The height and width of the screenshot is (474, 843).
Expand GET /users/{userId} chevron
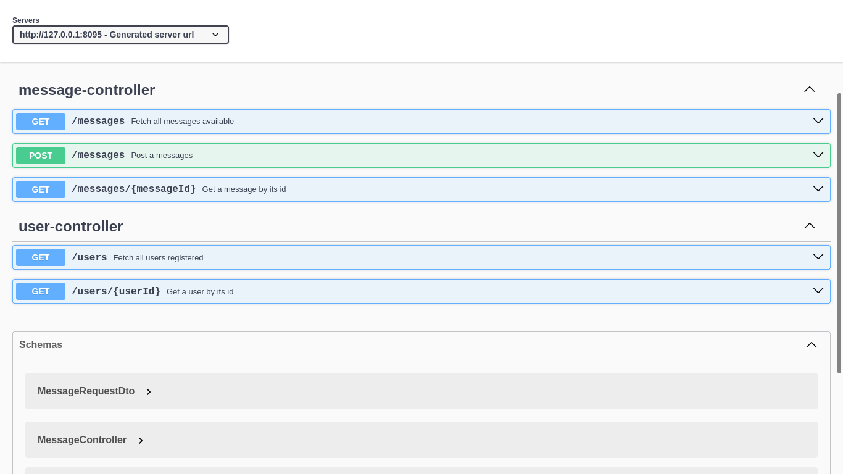(818, 291)
